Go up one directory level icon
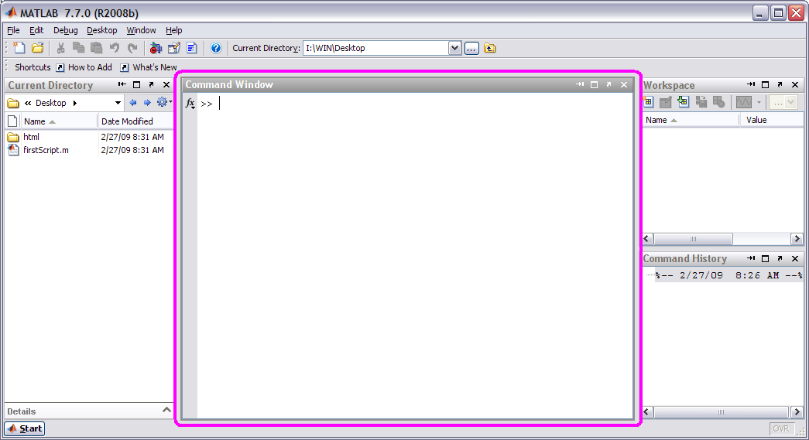Viewport: 809px width, 440px height. pos(490,48)
